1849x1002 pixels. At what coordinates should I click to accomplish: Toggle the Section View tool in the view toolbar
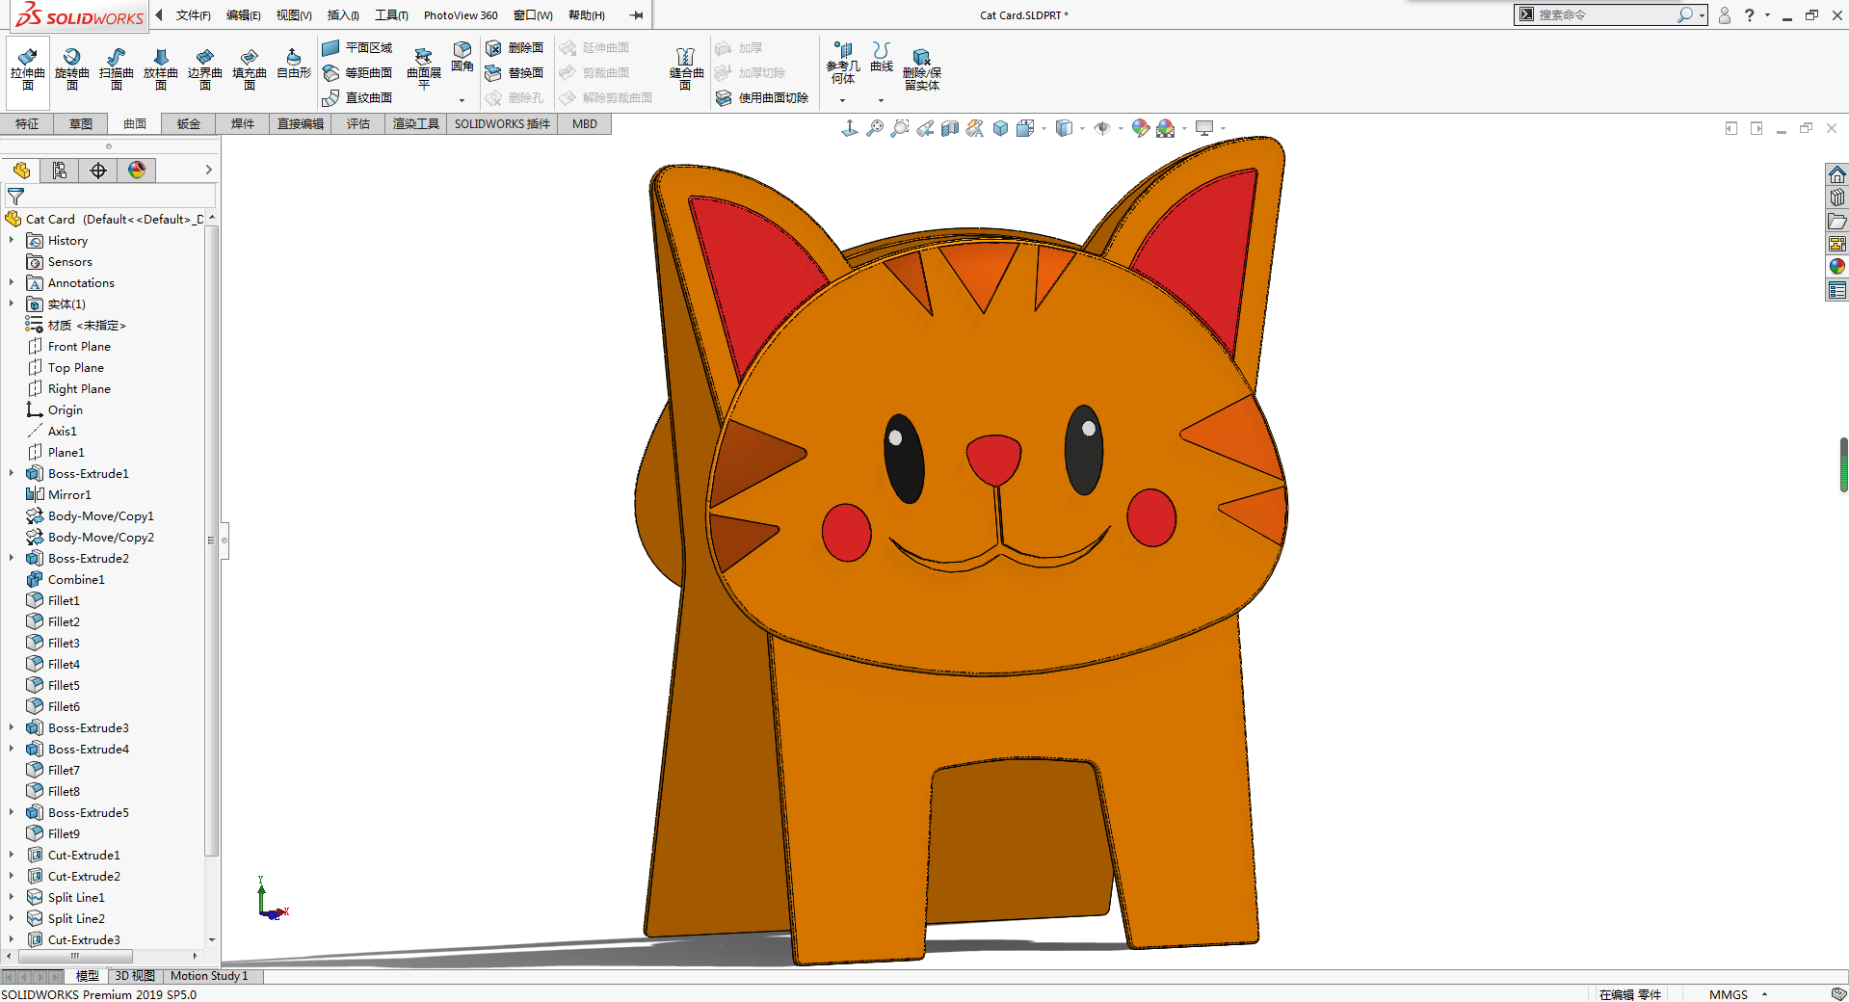(x=949, y=128)
